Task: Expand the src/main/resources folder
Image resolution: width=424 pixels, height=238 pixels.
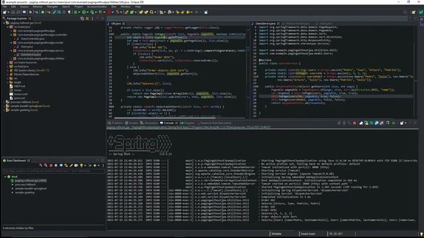Action: [x=8, y=62]
